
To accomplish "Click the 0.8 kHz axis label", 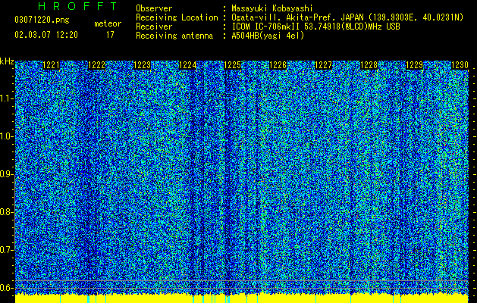I will tap(6, 212).
